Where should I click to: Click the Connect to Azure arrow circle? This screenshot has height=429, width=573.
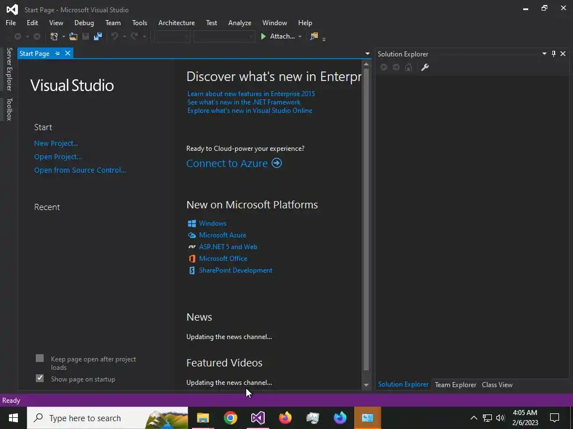coord(276,163)
